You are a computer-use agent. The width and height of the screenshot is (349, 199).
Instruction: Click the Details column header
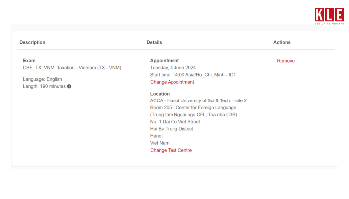click(x=154, y=42)
